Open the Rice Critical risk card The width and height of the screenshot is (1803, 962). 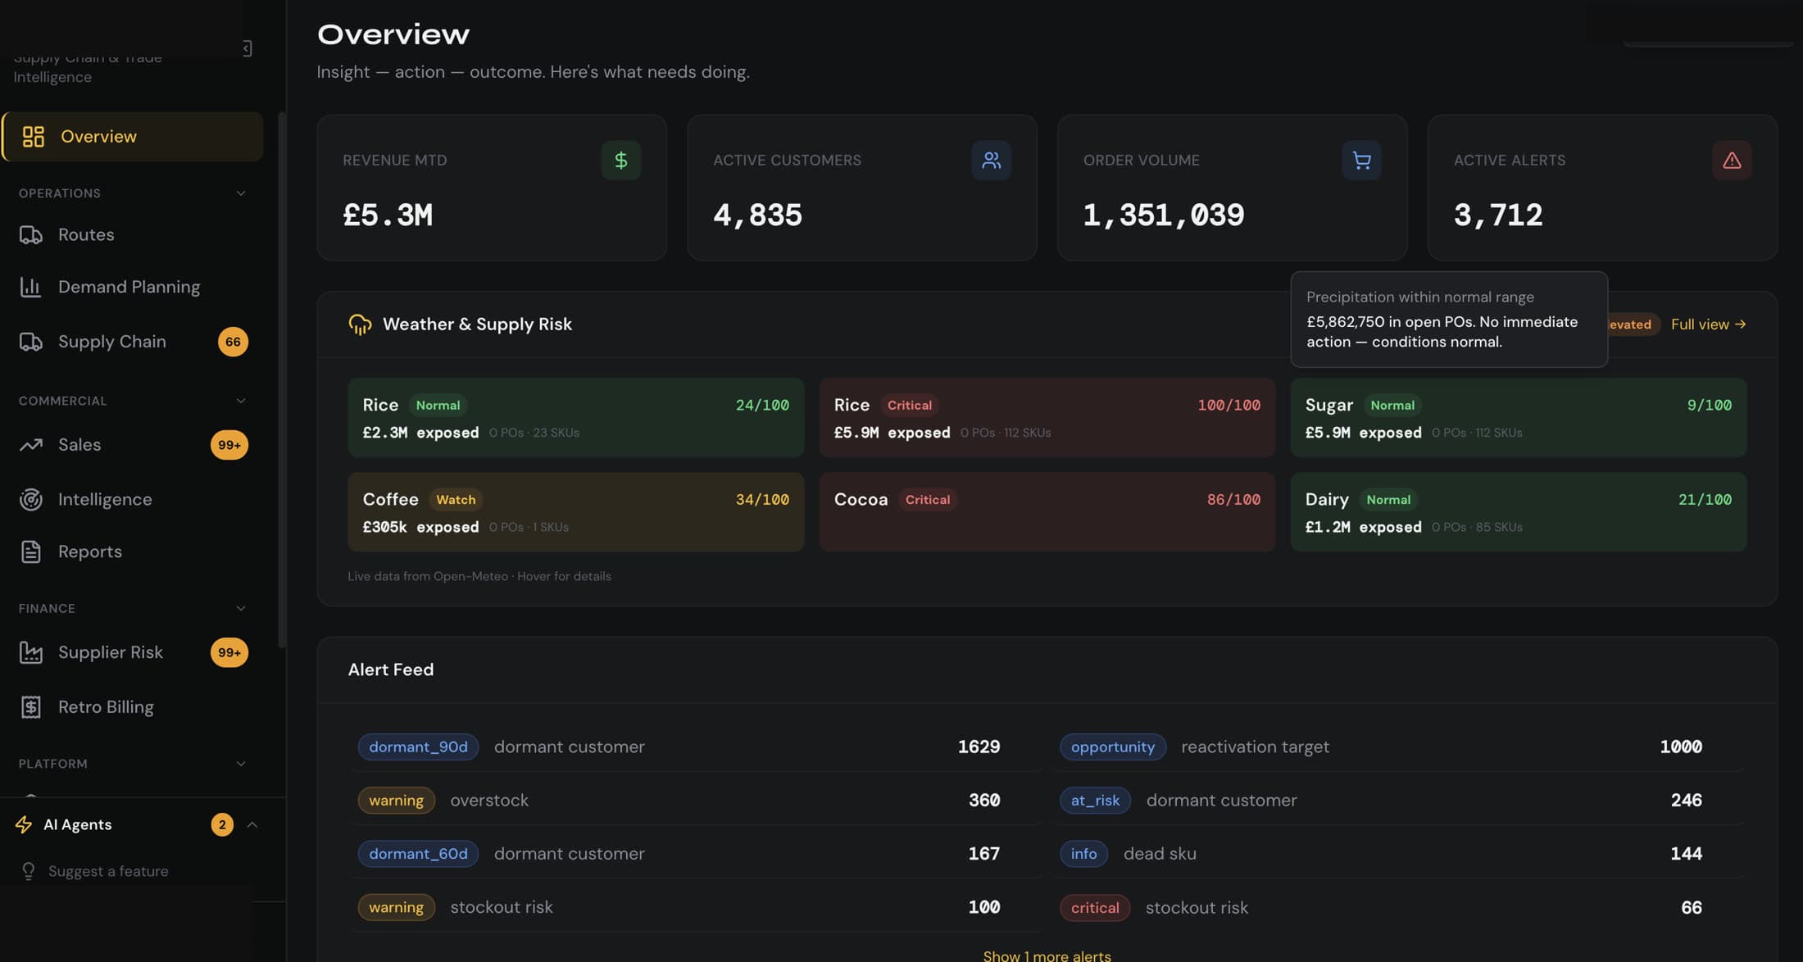point(1047,417)
